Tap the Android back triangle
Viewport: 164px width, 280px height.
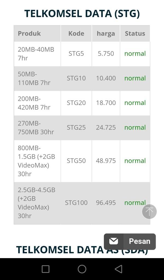119,269
